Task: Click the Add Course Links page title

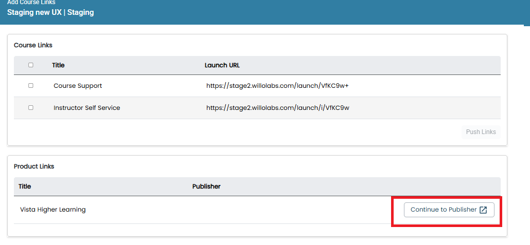Action: click(x=31, y=3)
